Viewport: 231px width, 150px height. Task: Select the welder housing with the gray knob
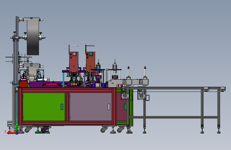pyautogui.click(x=74, y=62)
